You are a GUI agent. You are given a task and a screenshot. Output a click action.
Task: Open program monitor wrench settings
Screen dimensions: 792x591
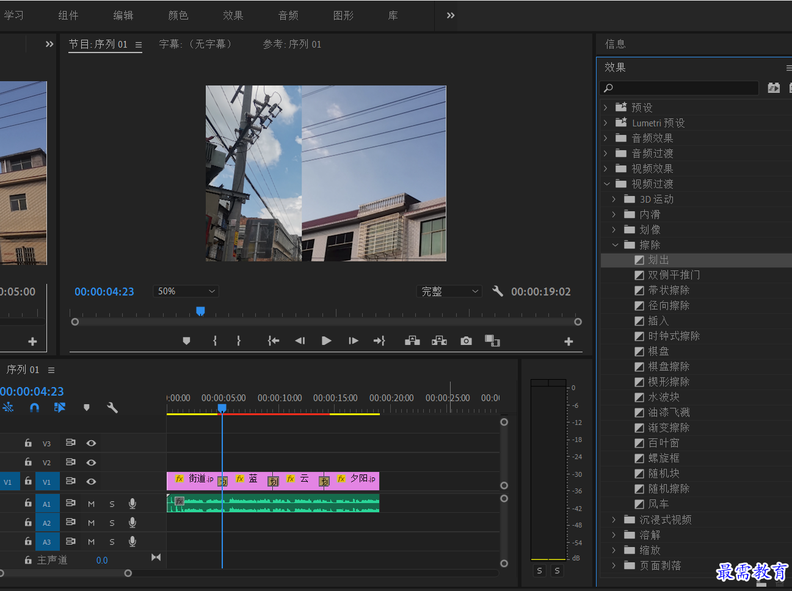498,291
